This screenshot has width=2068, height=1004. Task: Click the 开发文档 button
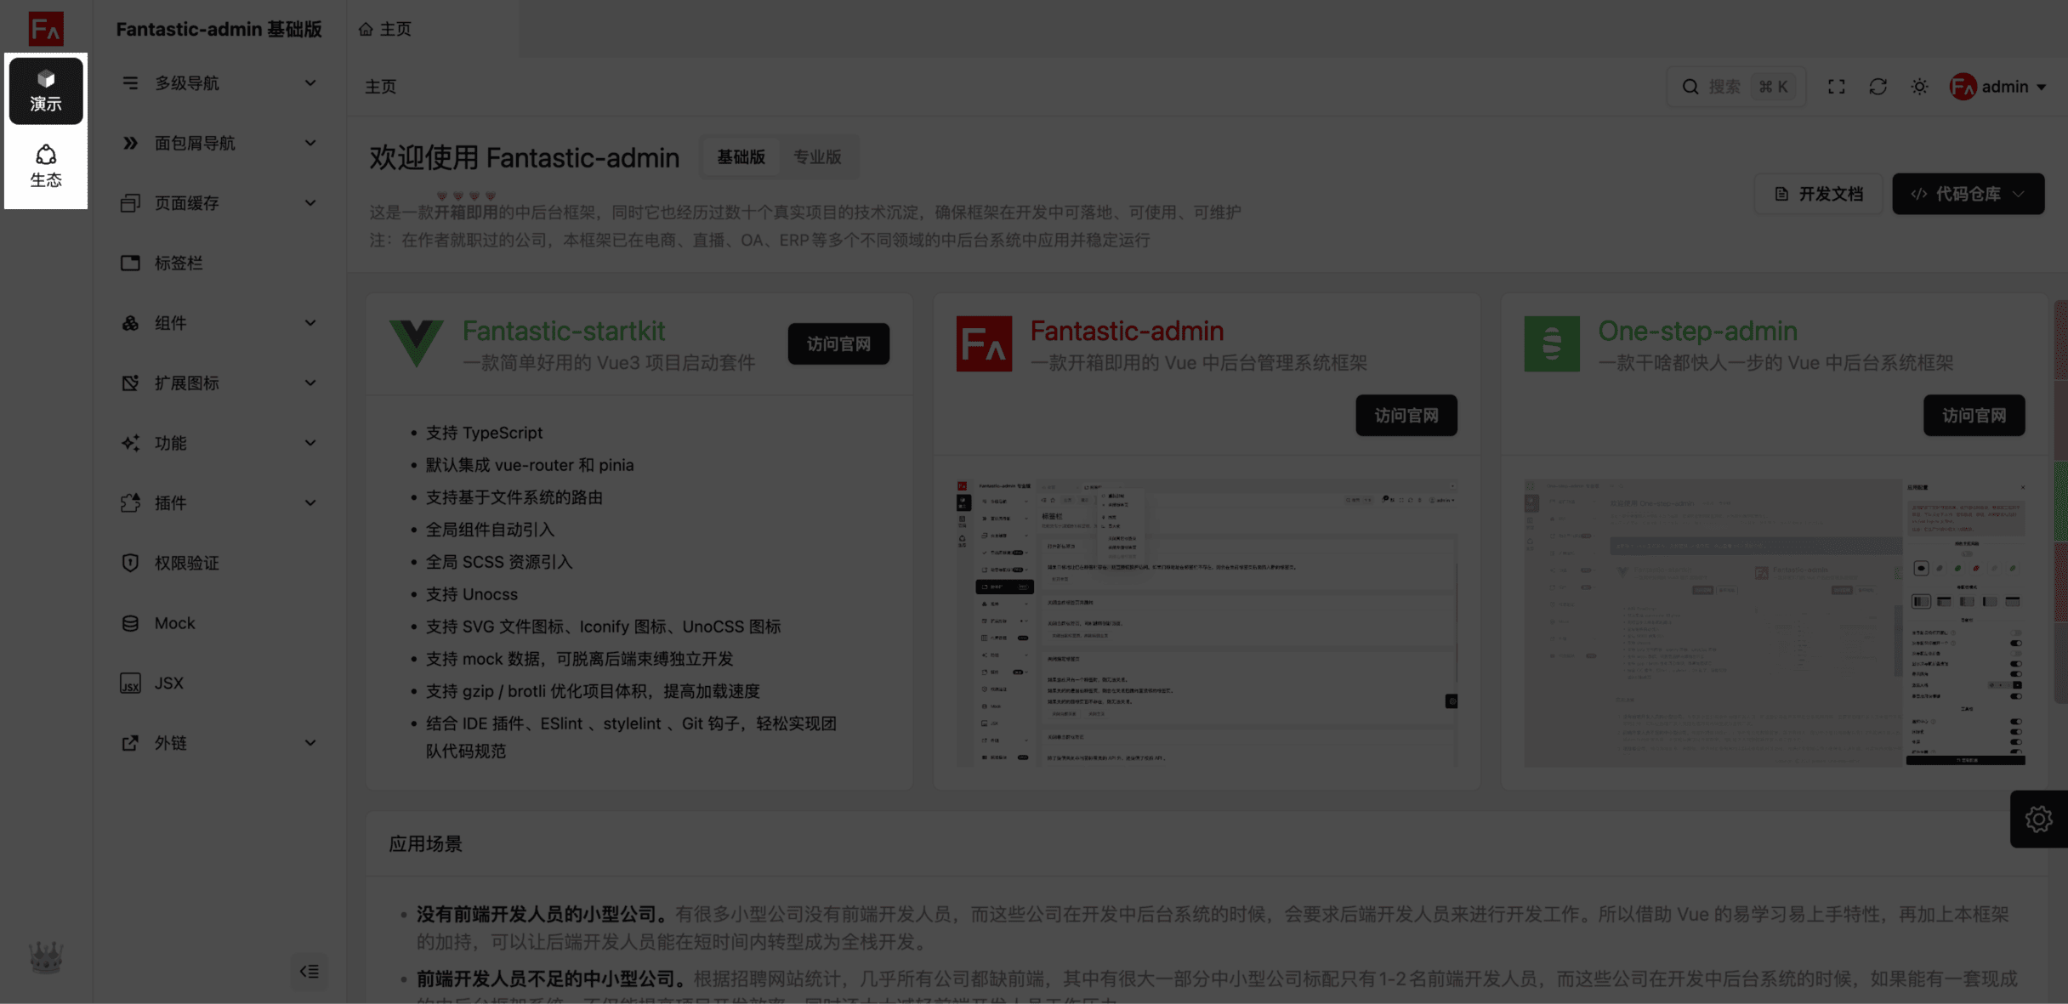click(x=1818, y=194)
